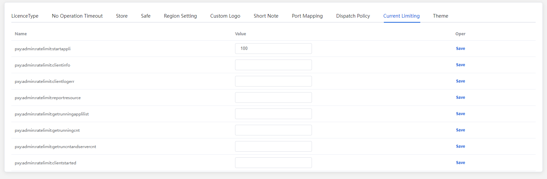Click the startappli value field containing 100
Image resolution: width=547 pixels, height=179 pixels.
click(273, 49)
